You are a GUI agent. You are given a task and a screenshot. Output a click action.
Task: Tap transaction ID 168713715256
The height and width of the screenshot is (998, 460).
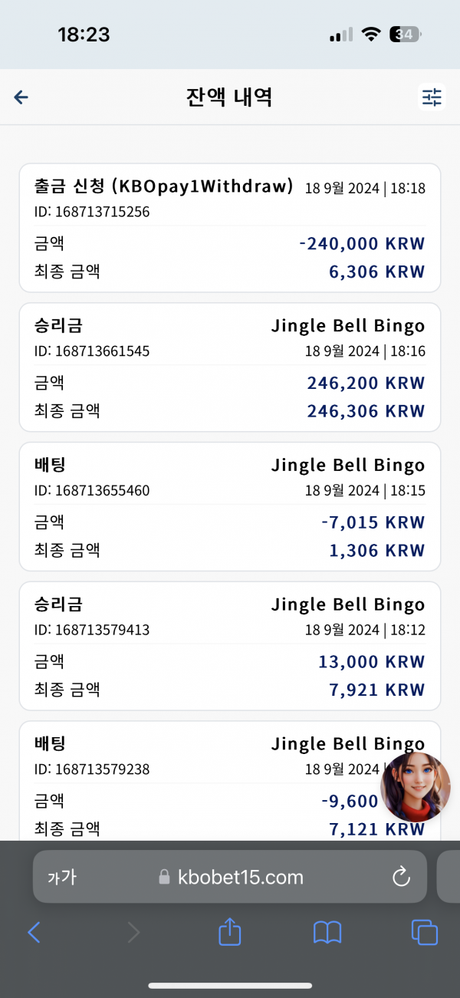tap(92, 212)
